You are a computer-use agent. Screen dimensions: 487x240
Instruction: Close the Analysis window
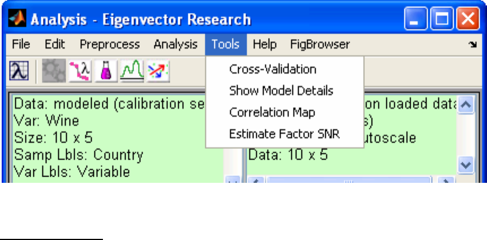(x=468, y=19)
